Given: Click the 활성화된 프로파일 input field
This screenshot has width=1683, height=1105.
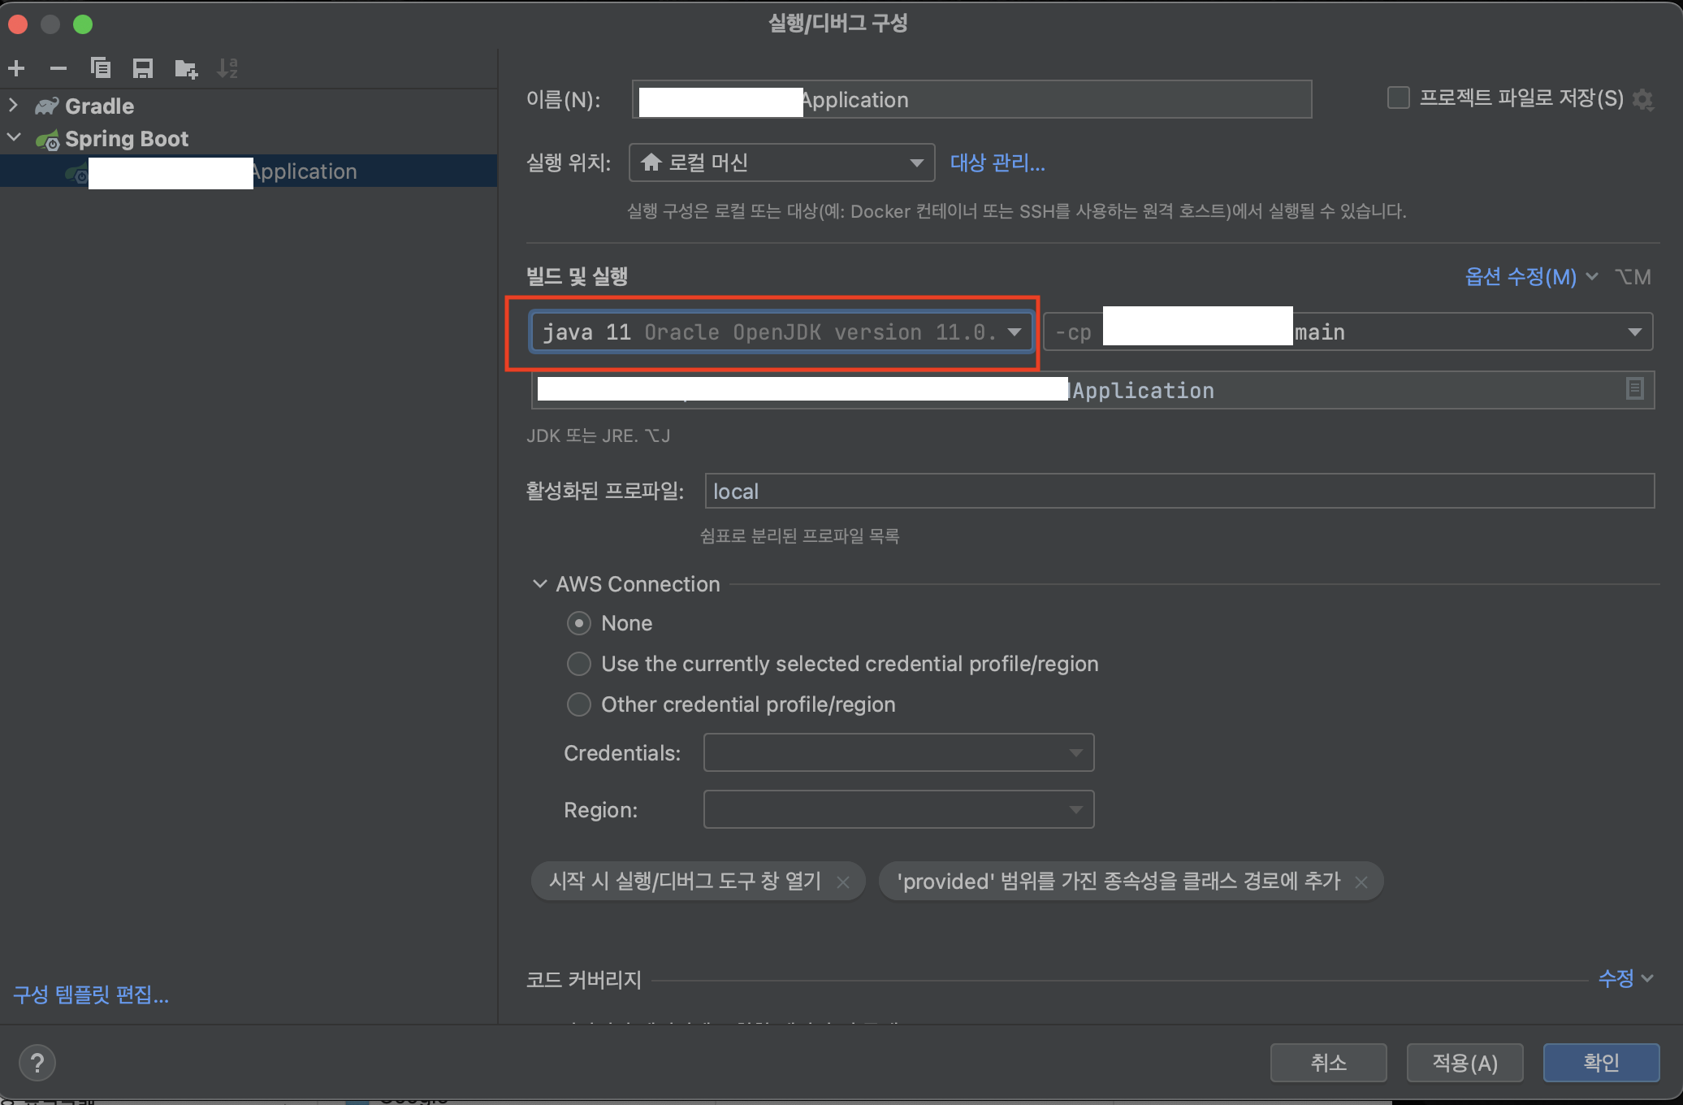Looking at the screenshot, I should pyautogui.click(x=1179, y=492).
